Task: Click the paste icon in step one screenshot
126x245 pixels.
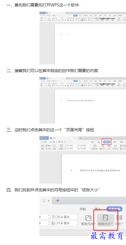Action: pos(42,18)
